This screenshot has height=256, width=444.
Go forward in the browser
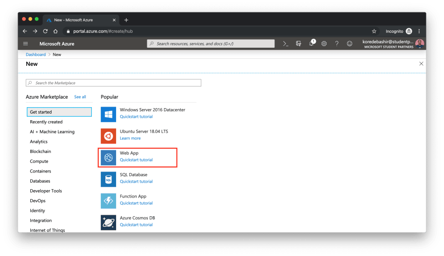(x=35, y=31)
